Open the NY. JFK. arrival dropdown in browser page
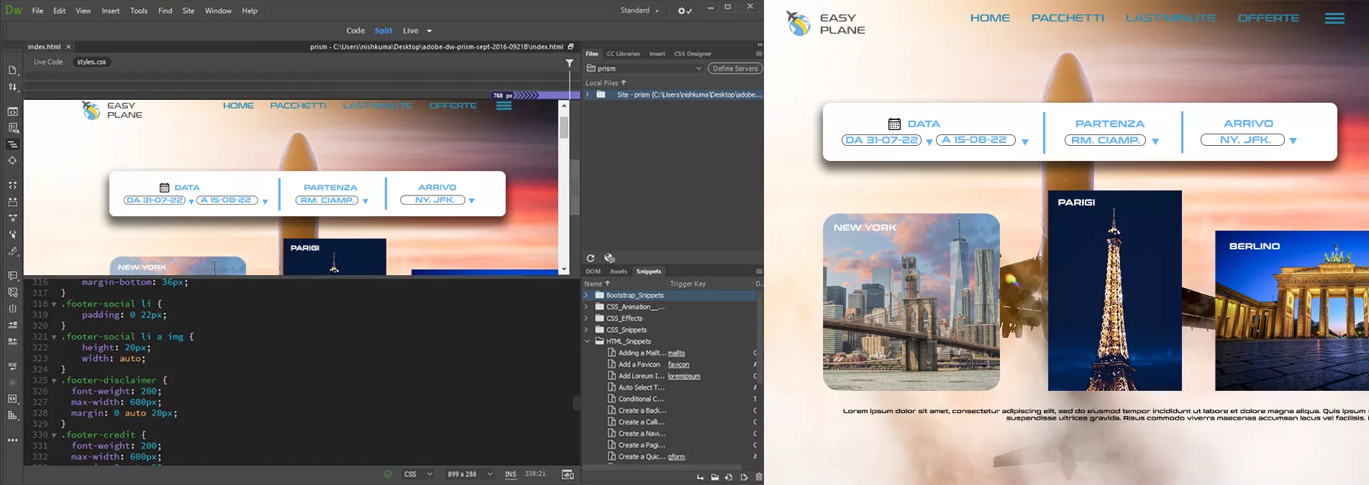1369x485 pixels. pyautogui.click(x=1293, y=141)
